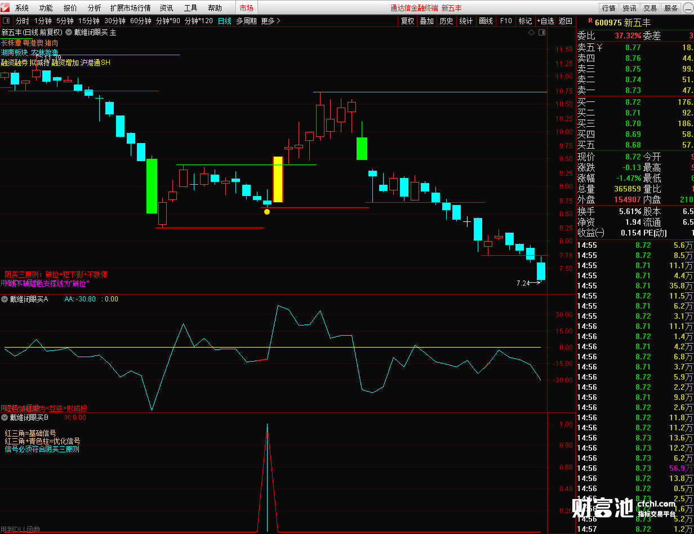Open the 扩展市场行情 menu

(x=130, y=8)
